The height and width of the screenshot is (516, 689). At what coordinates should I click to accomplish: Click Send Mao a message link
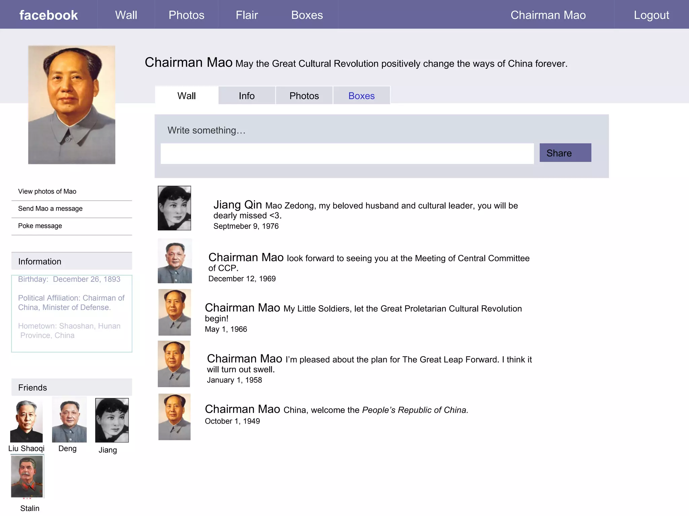point(50,209)
